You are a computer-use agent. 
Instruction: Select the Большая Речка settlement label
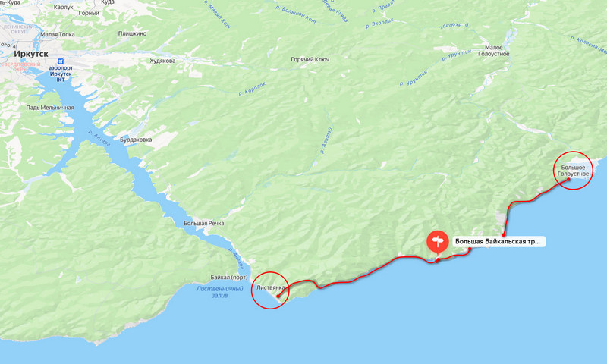pyautogui.click(x=203, y=223)
